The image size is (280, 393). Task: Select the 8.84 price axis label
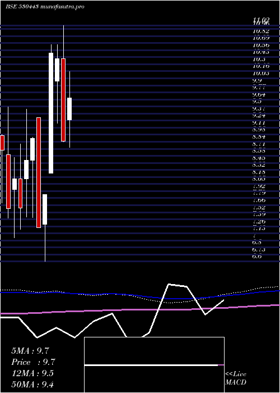point(259,137)
